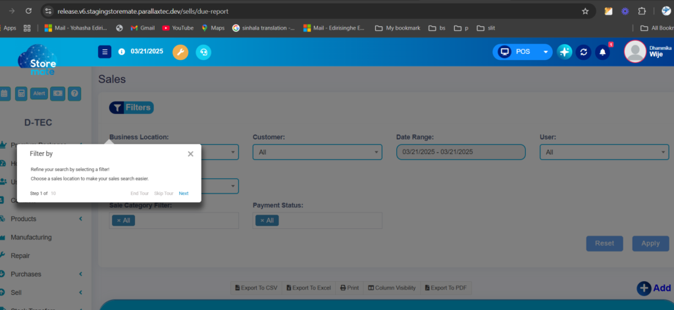Click the Date Range field
674x310 pixels.
tap(461, 152)
